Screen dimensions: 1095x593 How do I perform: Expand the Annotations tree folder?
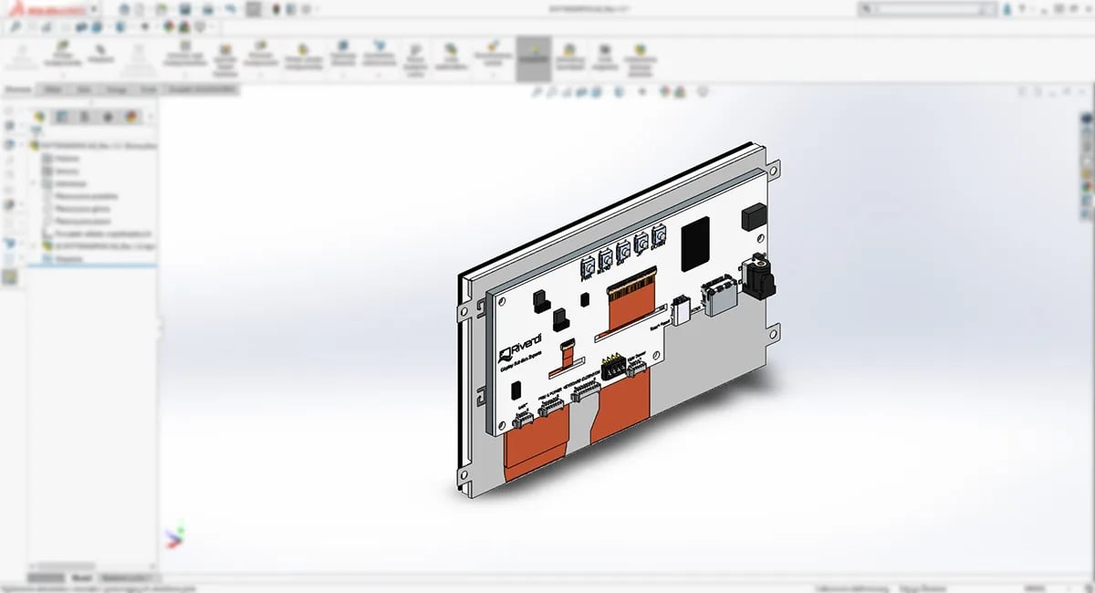pos(35,182)
